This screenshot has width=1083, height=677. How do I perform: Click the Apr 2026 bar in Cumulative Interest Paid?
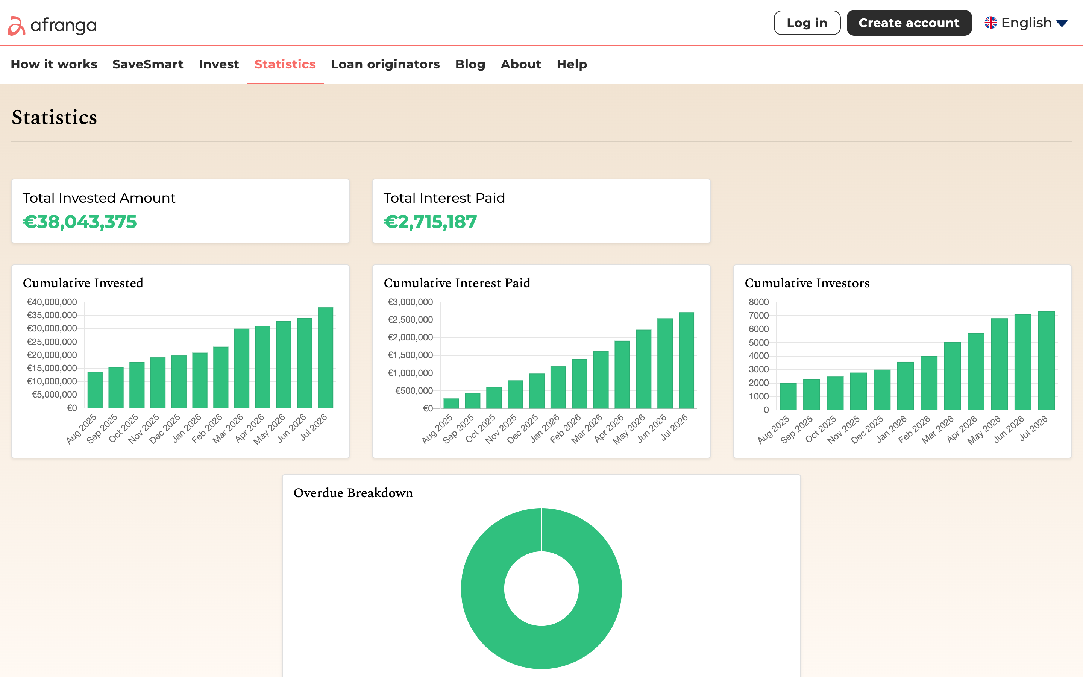(622, 375)
